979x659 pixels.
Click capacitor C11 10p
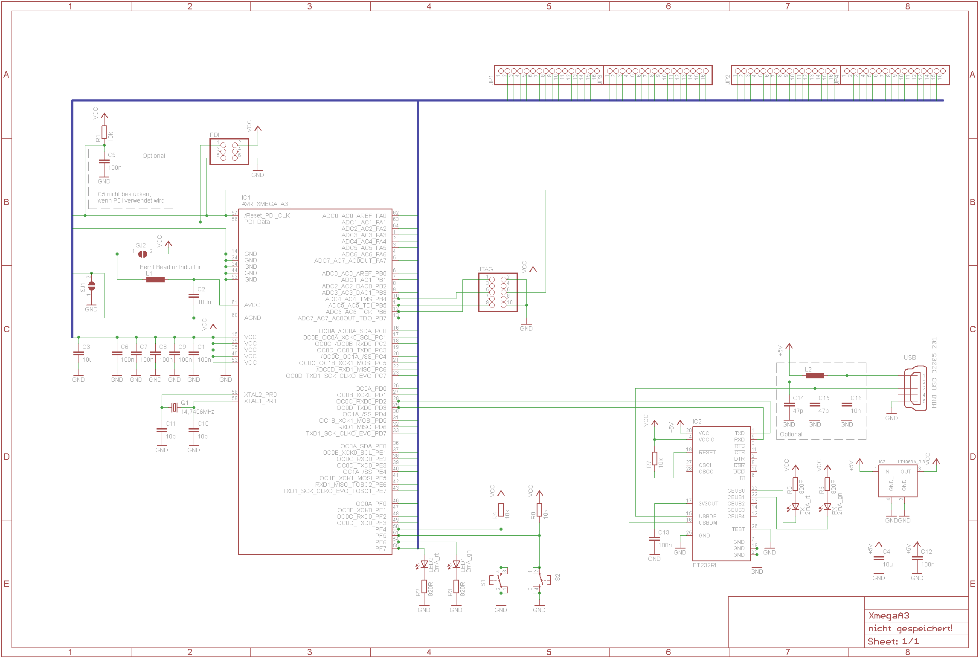[162, 430]
